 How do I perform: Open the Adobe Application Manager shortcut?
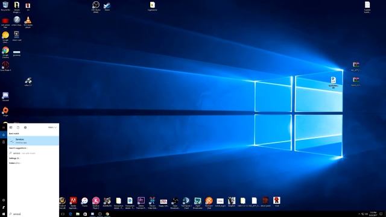(73, 203)
